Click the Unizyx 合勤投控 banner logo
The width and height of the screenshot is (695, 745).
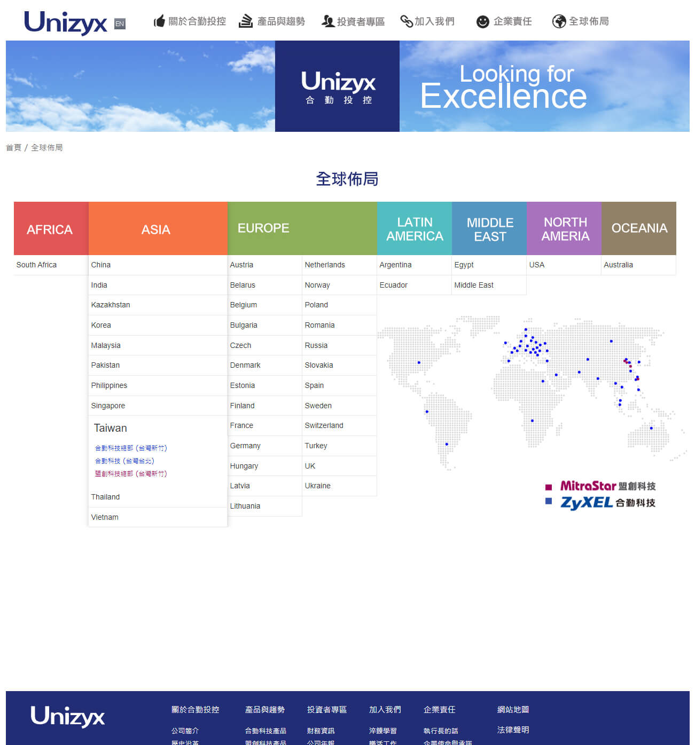coord(337,86)
